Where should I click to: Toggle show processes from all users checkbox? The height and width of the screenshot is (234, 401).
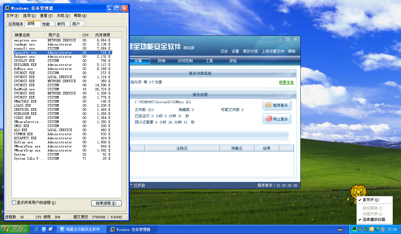14,203
